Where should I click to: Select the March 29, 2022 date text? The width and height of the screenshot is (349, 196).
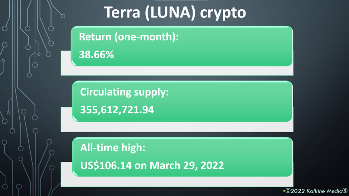pos(186,166)
